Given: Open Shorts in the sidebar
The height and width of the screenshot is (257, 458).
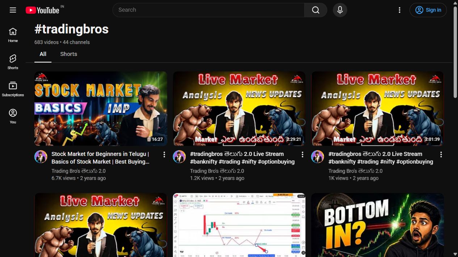Looking at the screenshot, I should 13,62.
